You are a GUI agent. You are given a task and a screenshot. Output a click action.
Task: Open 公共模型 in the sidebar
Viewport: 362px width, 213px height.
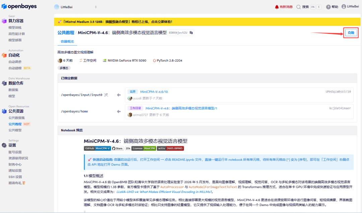pyautogui.click(x=15, y=130)
